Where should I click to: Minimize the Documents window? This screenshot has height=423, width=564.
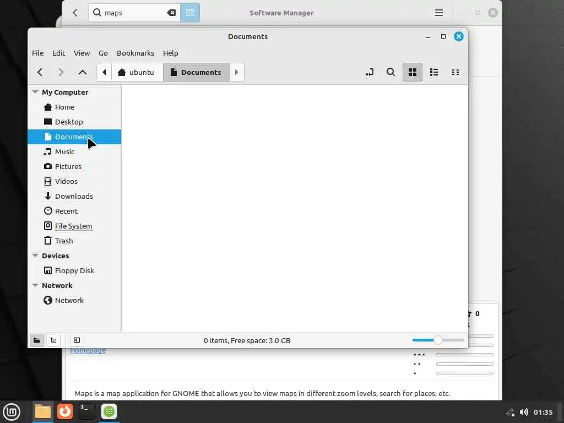tap(427, 37)
